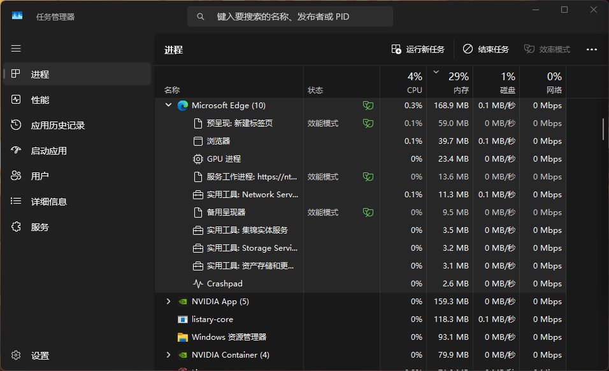Sort by the 名称 column header
This screenshot has width=609, height=371.
tap(229, 81)
